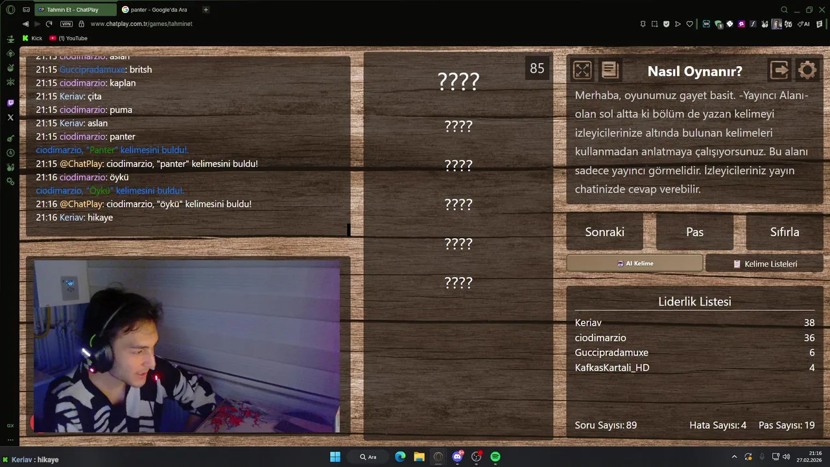
Task: Open a new browser tab
Action: coord(206,10)
